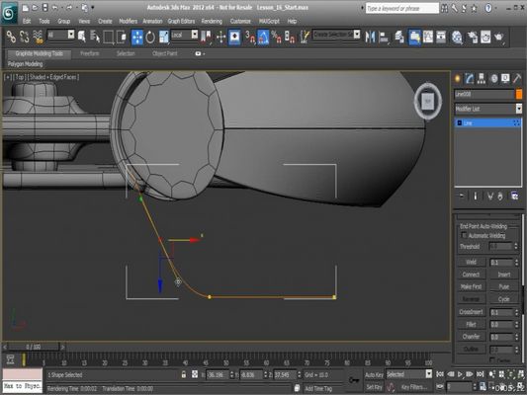Switch to the Freeform ribbon tab
The image size is (527, 395).
click(90, 53)
